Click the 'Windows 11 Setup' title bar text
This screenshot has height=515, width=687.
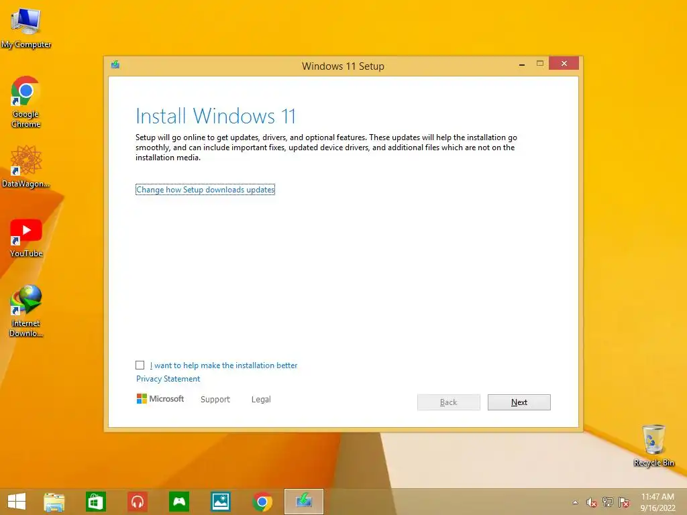(x=343, y=66)
